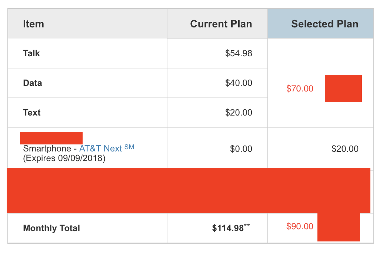
Task: Click the $0.00 smartphone current price
Action: click(x=241, y=149)
